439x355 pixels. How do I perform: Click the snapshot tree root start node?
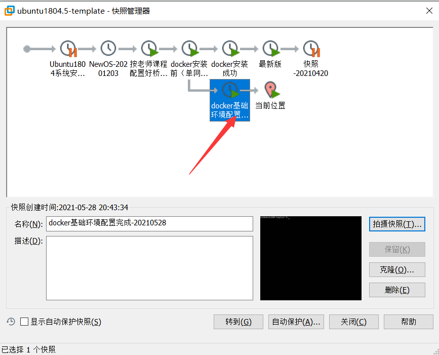click(27, 49)
